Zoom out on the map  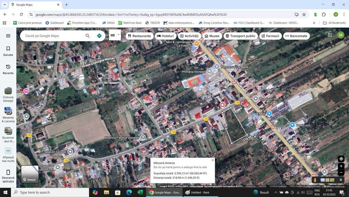tap(341, 173)
